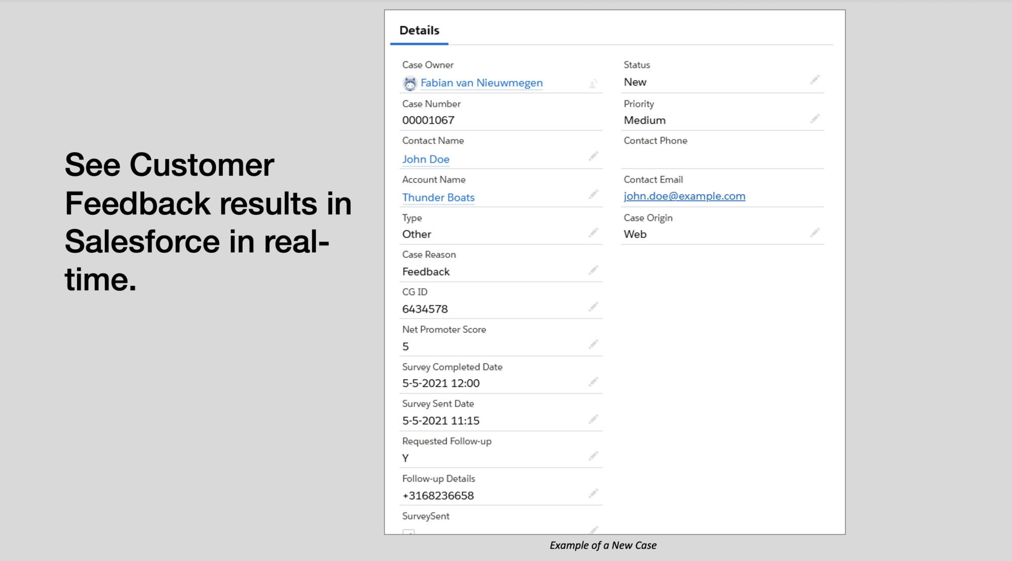Select Type value Other
The width and height of the screenshot is (1012, 561).
[417, 235]
